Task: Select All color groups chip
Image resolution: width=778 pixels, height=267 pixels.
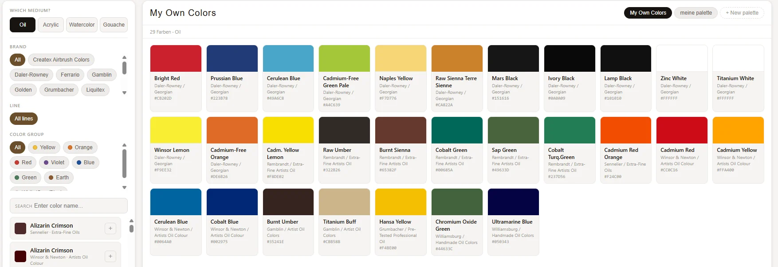Action: 17,147
